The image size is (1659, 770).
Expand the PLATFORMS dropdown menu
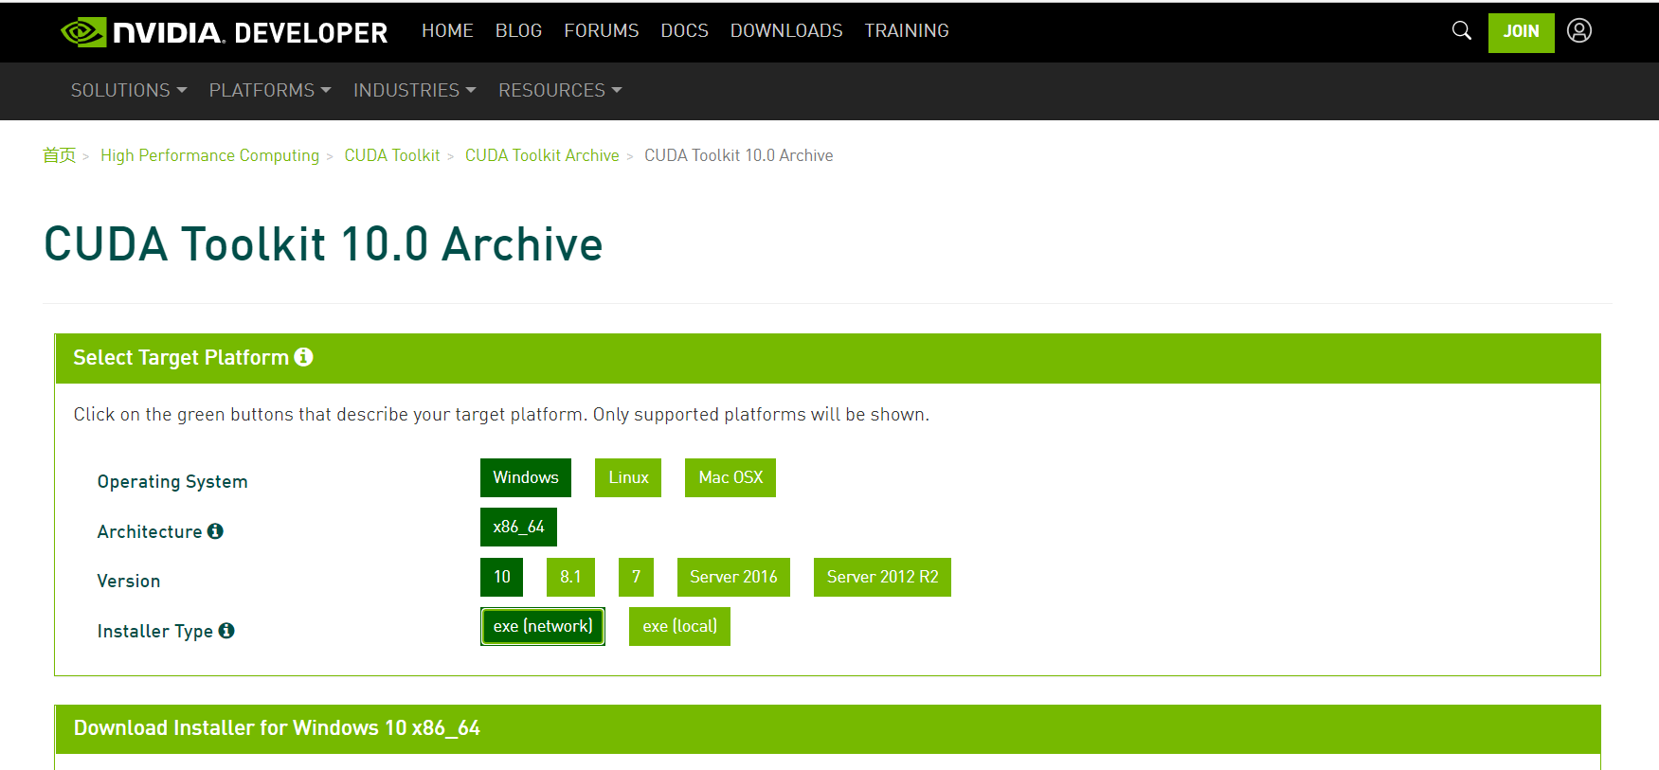click(x=270, y=90)
